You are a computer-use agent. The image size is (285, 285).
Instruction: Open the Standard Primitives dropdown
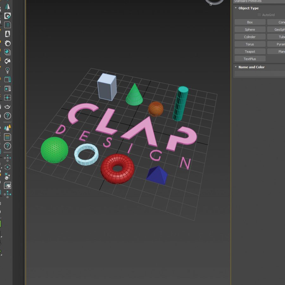[259, 1]
